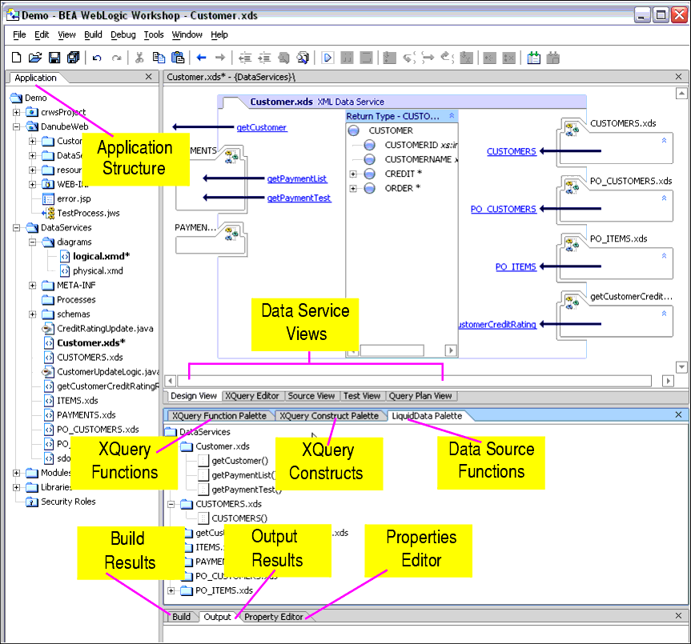Click the design view horizontal scrollbar track
This screenshot has width=691, height=644.
(414, 381)
